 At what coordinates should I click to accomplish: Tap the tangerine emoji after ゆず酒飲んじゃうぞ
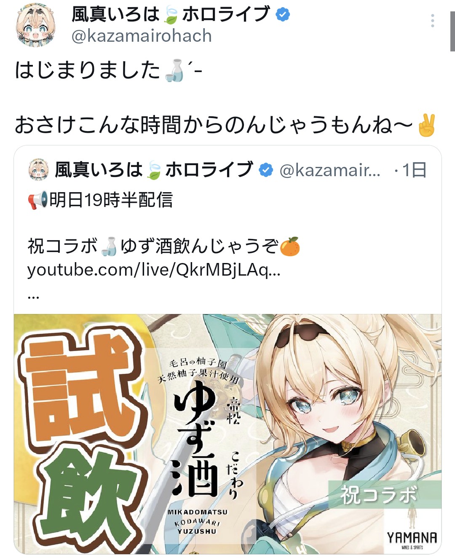point(290,247)
